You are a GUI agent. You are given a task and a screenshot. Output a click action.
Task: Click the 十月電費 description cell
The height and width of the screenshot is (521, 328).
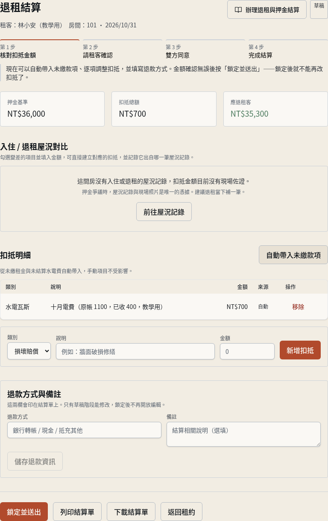(107, 306)
